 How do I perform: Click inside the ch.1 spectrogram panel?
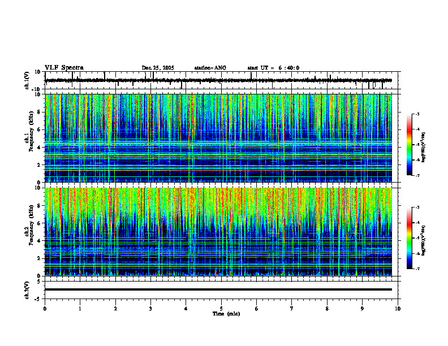(x=218, y=138)
